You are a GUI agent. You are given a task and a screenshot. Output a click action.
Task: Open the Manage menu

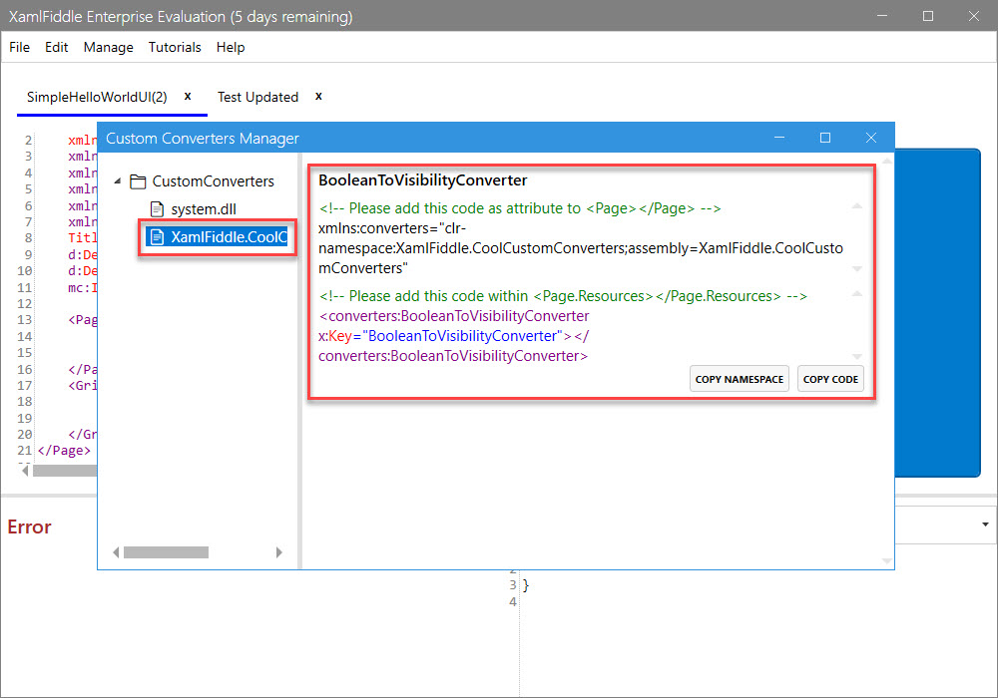[x=108, y=47]
